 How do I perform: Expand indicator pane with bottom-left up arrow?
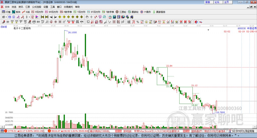tap(2, 127)
